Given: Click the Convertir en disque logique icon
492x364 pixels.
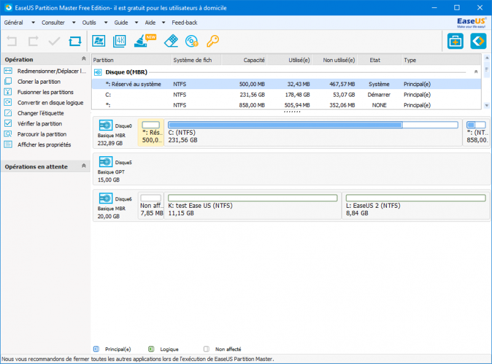Looking at the screenshot, I should 8,102.
